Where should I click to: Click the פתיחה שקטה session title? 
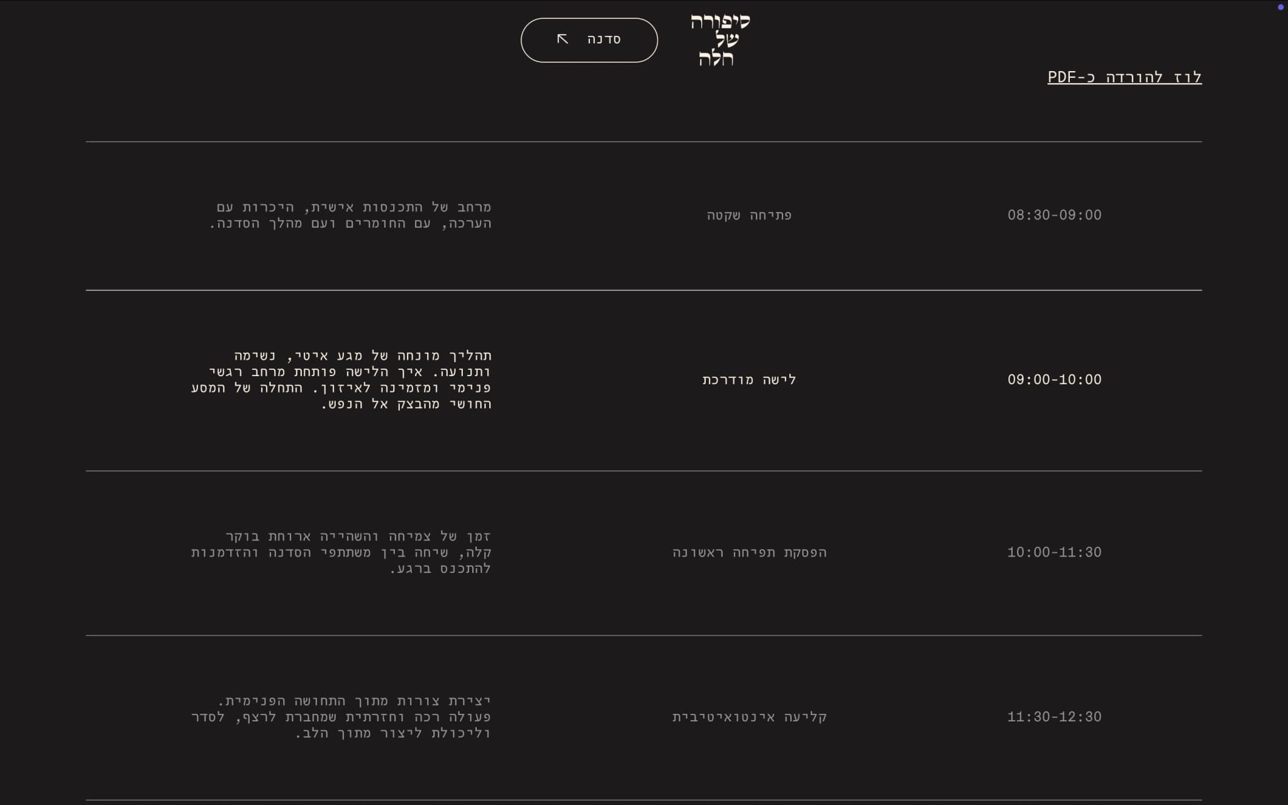(749, 215)
